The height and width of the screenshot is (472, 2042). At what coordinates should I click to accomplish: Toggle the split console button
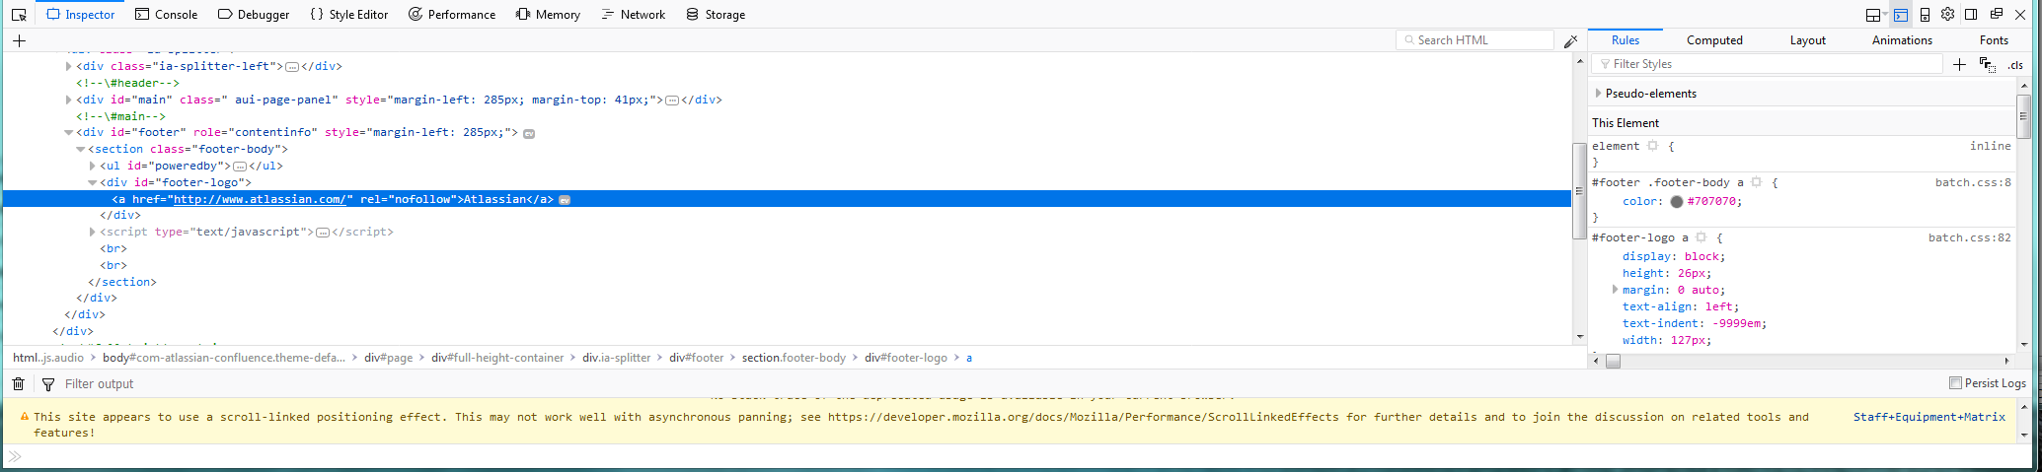point(1900,15)
